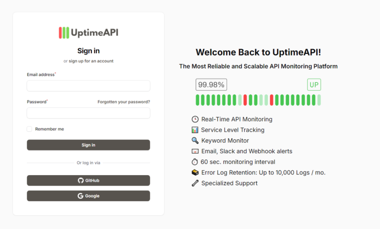
Task: Log in via the GitHub button
Action: click(88, 180)
